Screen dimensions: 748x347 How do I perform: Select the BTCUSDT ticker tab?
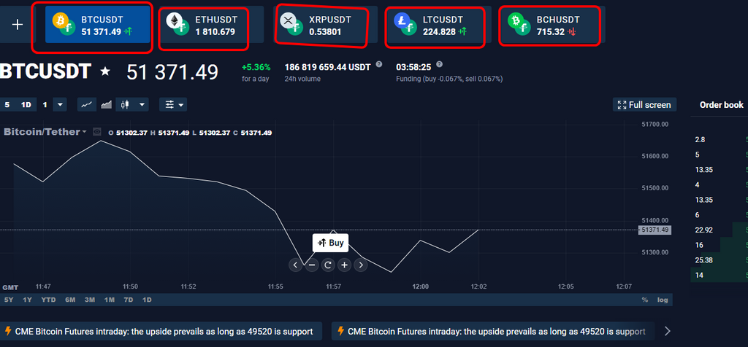point(98,25)
